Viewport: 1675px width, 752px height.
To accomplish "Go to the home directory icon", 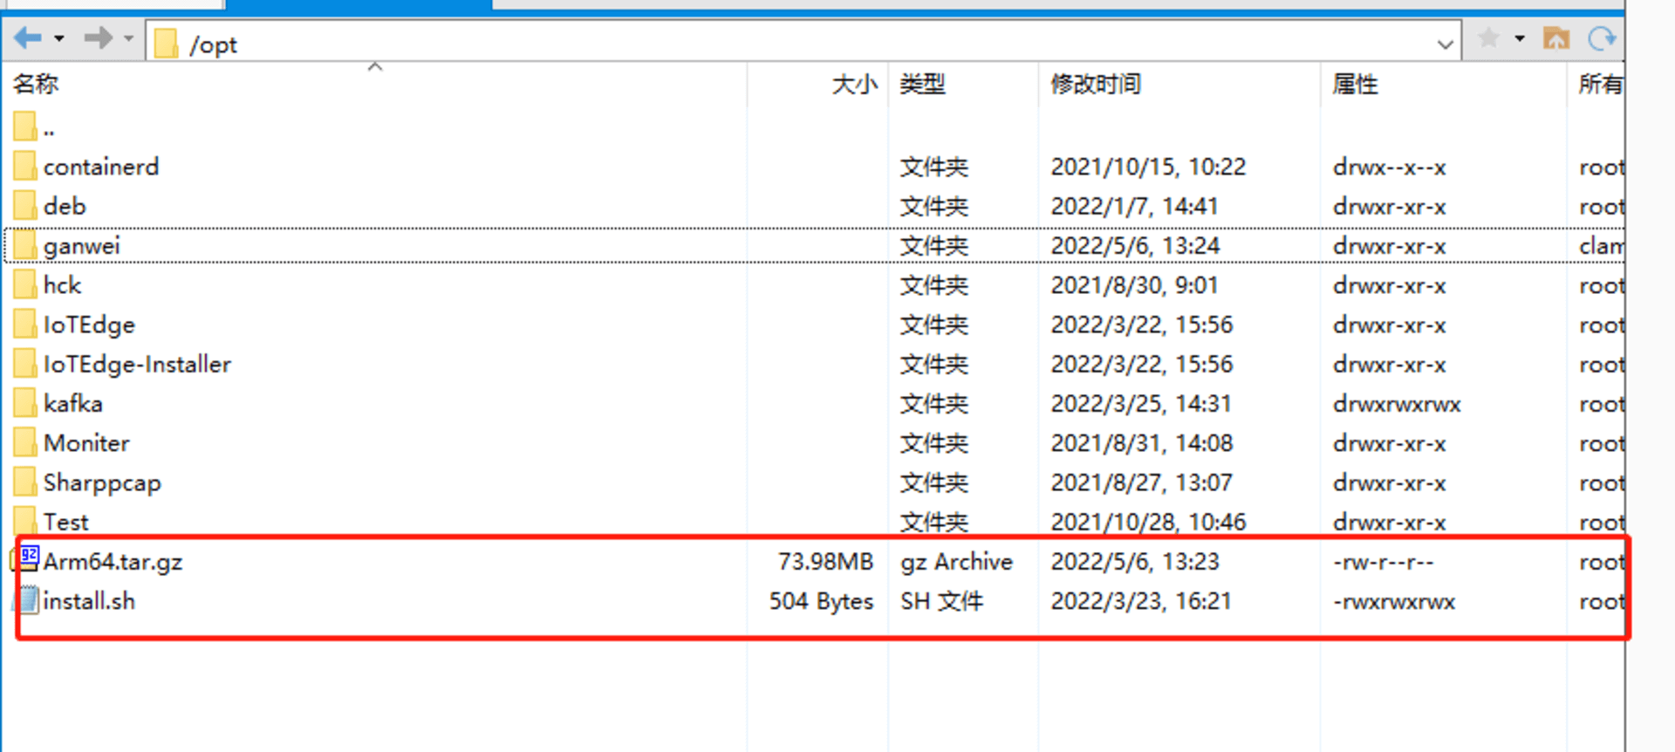I will point(1556,38).
